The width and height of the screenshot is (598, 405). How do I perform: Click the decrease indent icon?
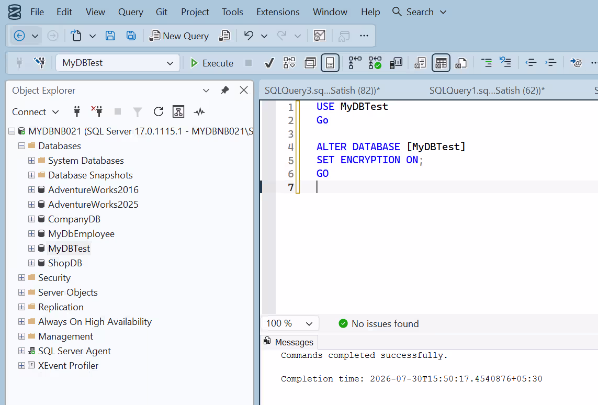click(531, 63)
